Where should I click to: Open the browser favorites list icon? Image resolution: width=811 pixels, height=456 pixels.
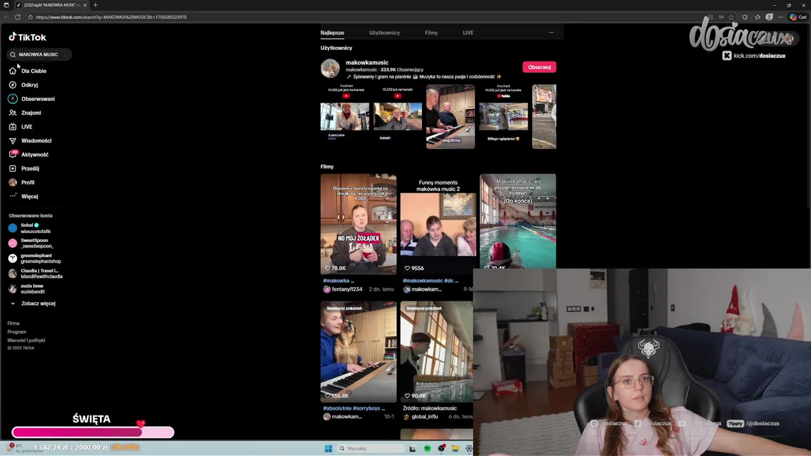757,17
